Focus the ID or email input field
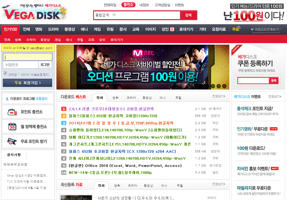 (x=27, y=57)
